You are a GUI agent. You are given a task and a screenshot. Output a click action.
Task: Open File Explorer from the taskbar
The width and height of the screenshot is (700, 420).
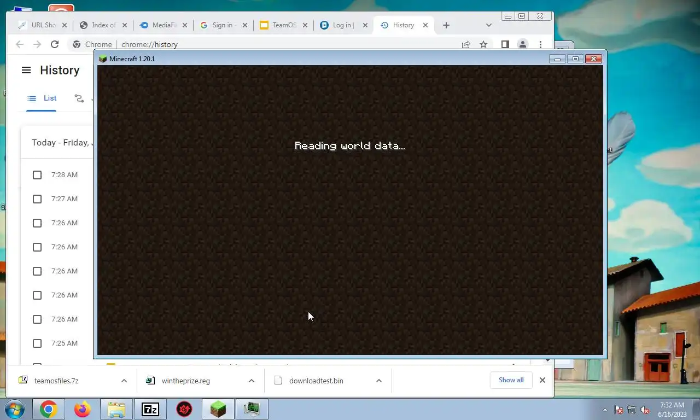pyautogui.click(x=116, y=409)
